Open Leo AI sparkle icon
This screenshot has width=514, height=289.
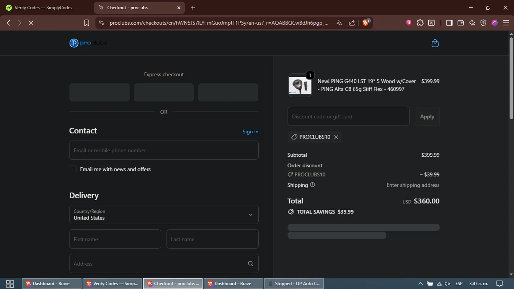(472, 23)
